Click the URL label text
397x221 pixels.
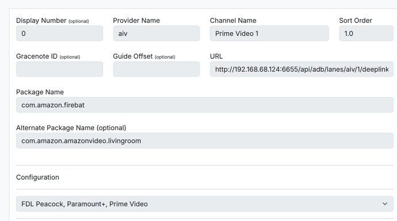216,56
